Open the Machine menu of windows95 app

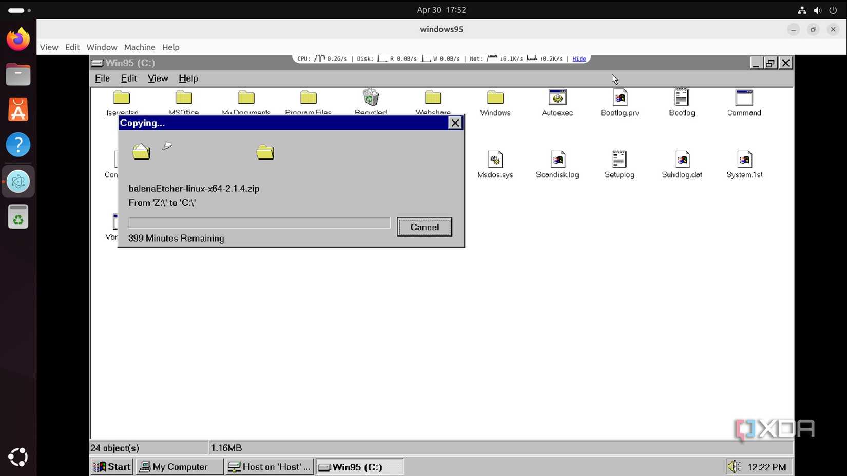[x=140, y=47]
